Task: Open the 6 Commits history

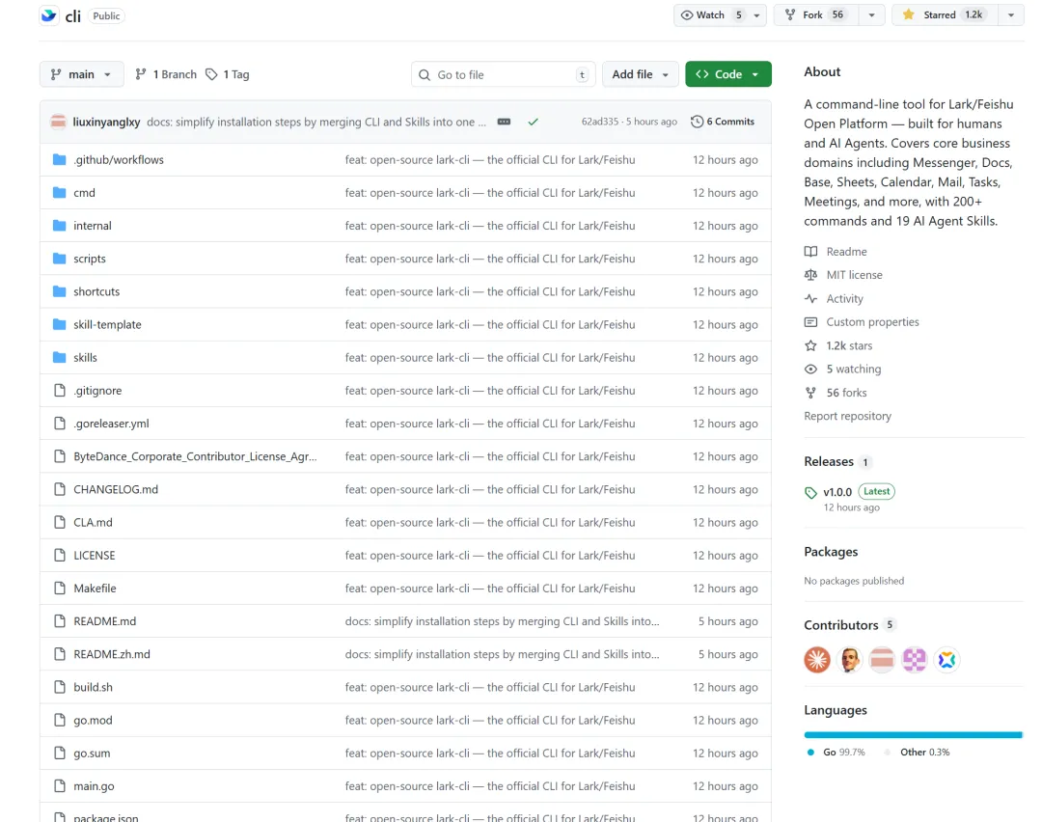Action: (x=723, y=122)
